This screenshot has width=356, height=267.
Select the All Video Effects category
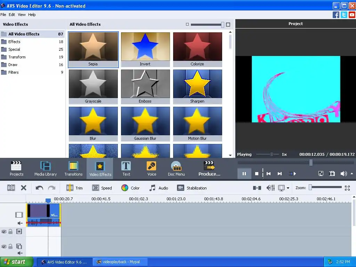[32, 34]
